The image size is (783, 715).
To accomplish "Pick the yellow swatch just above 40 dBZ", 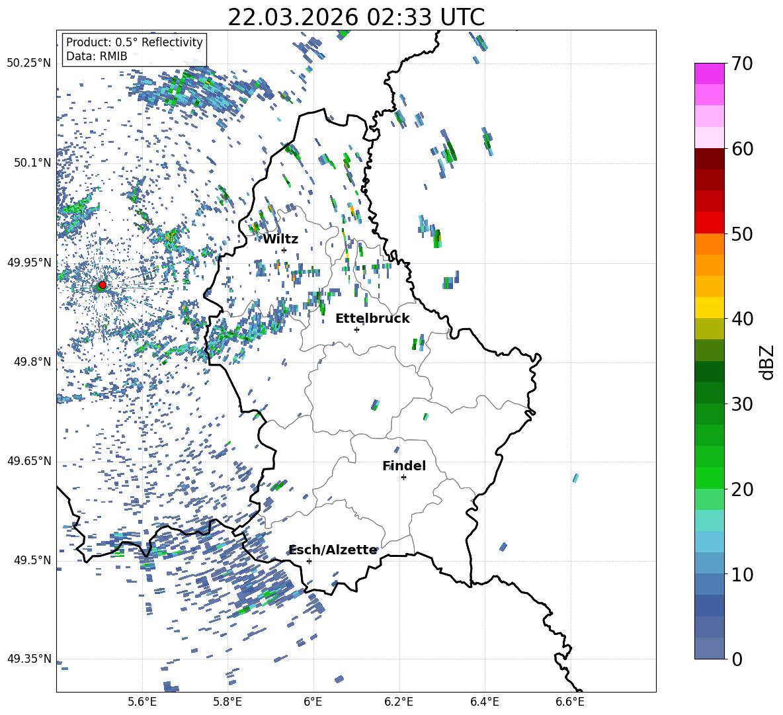I will pyautogui.click(x=710, y=308).
